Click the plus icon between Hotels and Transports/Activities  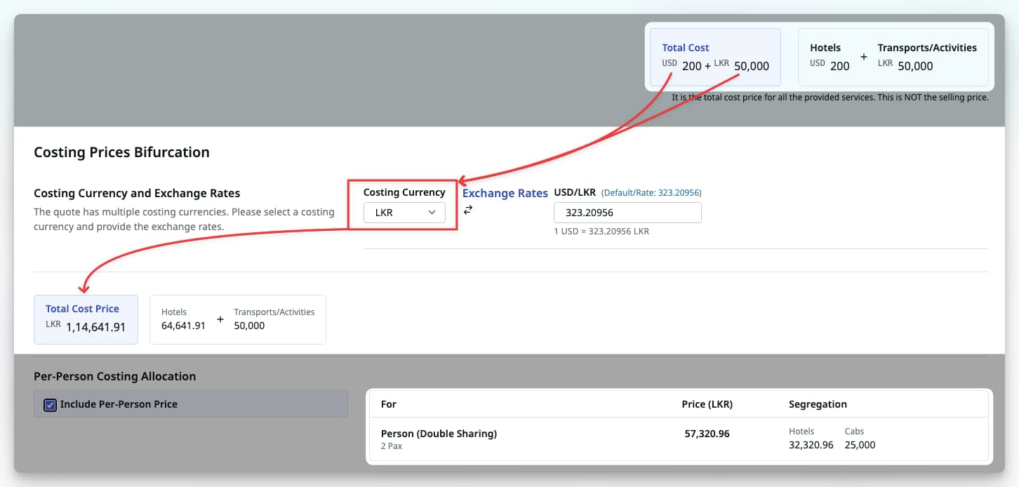click(x=863, y=57)
